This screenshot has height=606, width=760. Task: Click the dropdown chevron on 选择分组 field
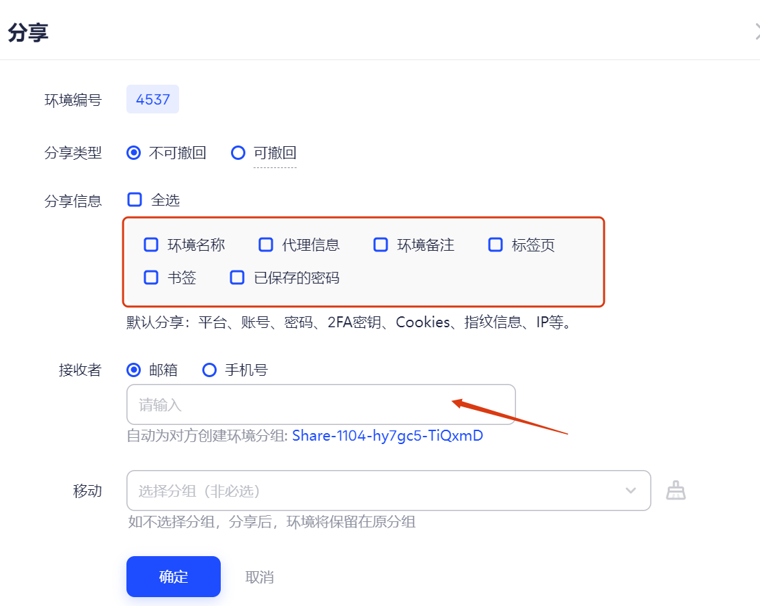pos(631,491)
